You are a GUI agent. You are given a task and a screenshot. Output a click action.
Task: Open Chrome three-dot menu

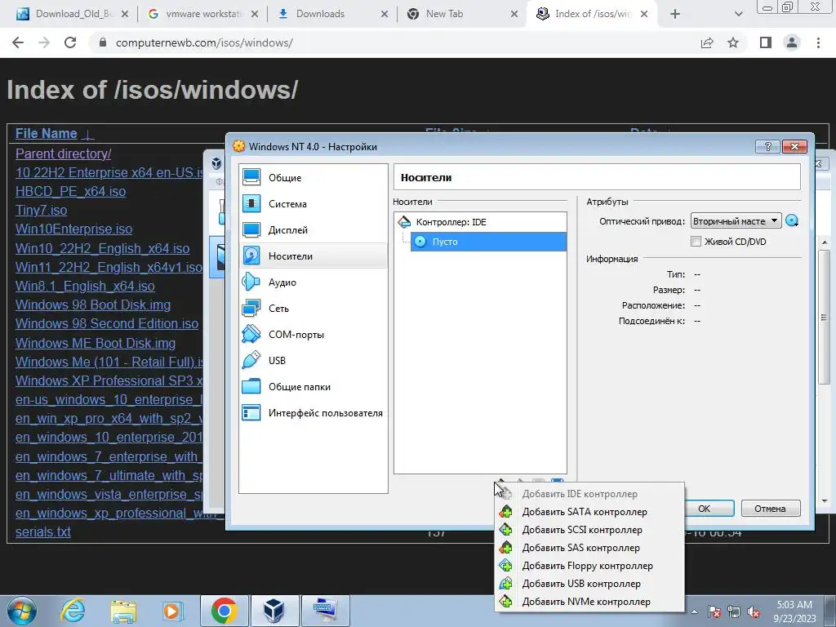pyautogui.click(x=818, y=42)
